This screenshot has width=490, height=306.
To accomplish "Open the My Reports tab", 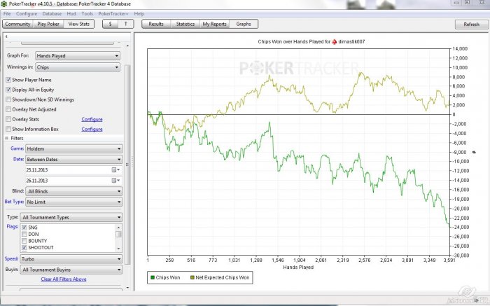I will [214, 24].
